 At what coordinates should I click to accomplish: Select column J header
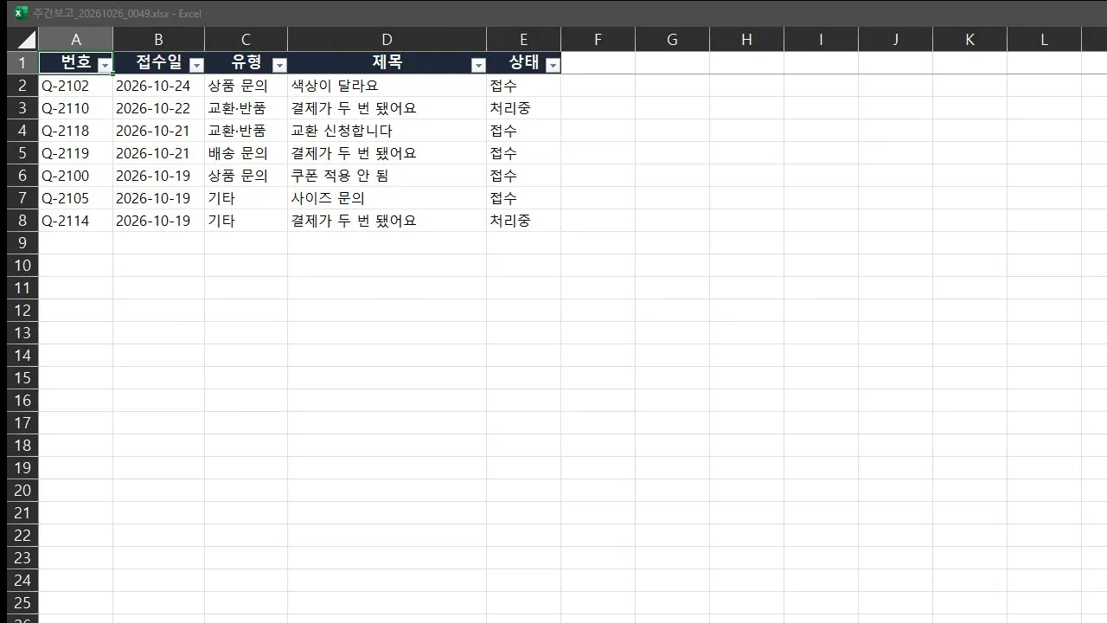click(895, 39)
